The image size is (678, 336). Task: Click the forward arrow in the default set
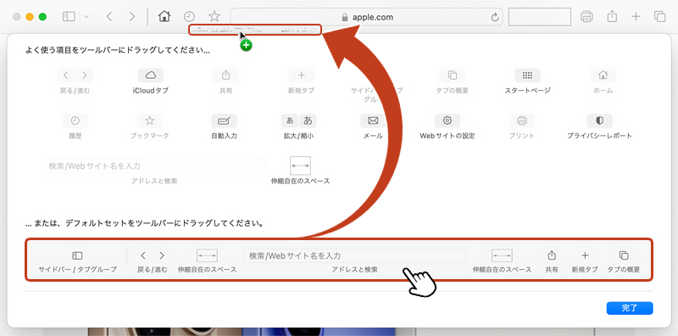[x=162, y=255]
